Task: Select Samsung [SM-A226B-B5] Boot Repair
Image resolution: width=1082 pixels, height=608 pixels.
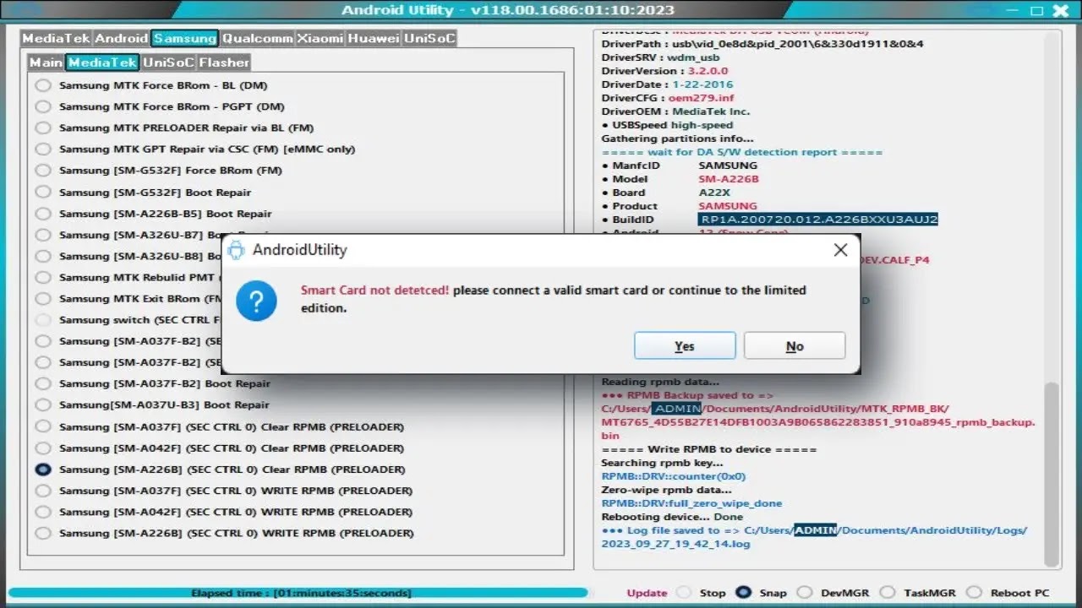Action: (x=42, y=214)
